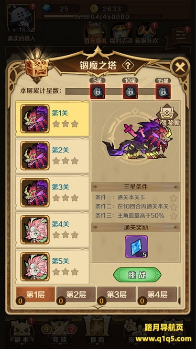196x349 pixels.
Task: Click the 15星 locked reward chest
Action: tap(163, 92)
